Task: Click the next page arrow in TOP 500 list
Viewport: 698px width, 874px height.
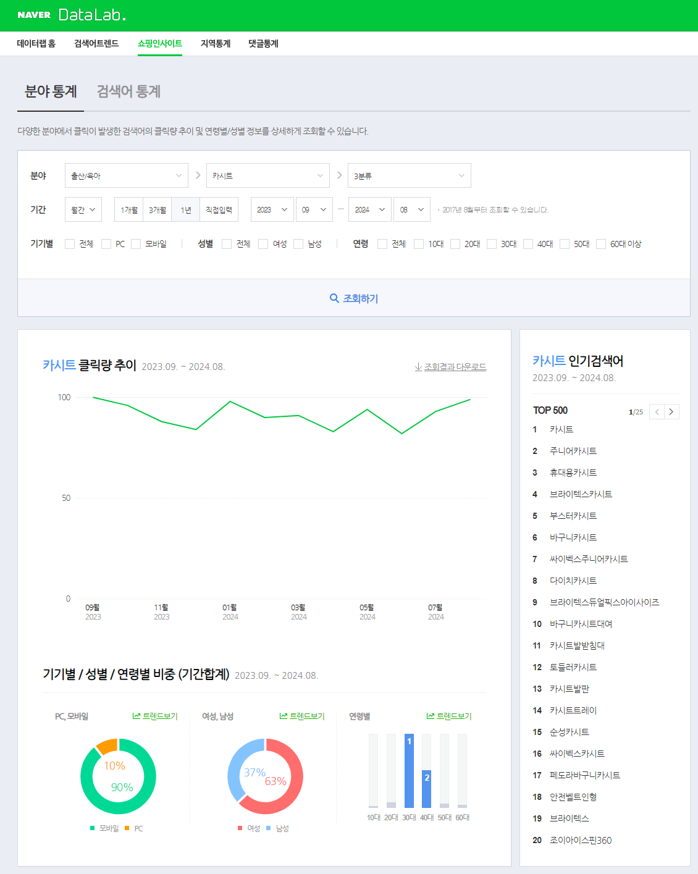Action: tap(672, 411)
